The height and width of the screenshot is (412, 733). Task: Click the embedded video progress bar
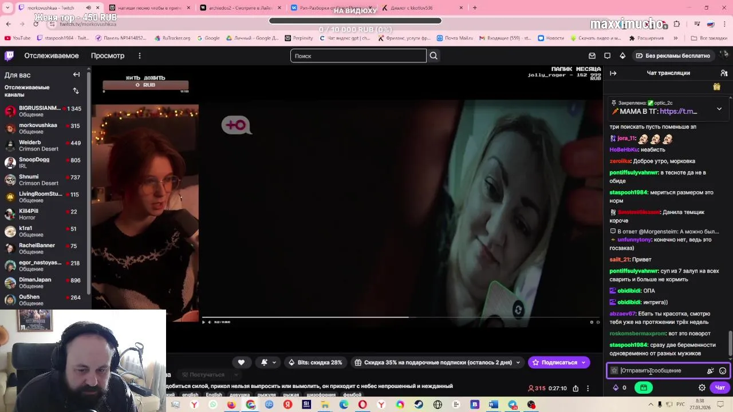click(x=401, y=317)
